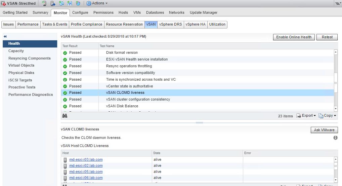Select the Performance sub-tab

tap(28, 25)
